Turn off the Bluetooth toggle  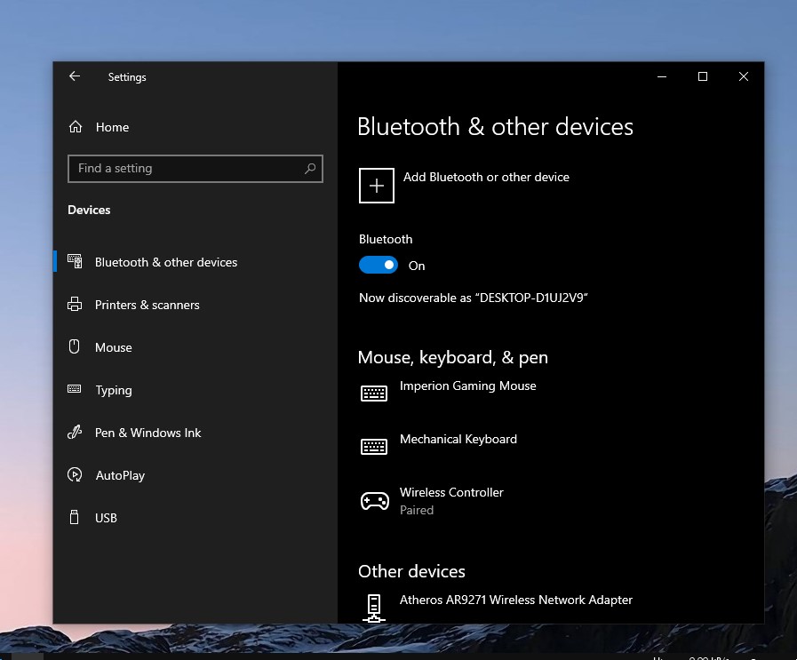coord(378,265)
